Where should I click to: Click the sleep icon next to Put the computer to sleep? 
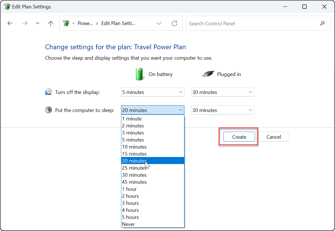48,110
